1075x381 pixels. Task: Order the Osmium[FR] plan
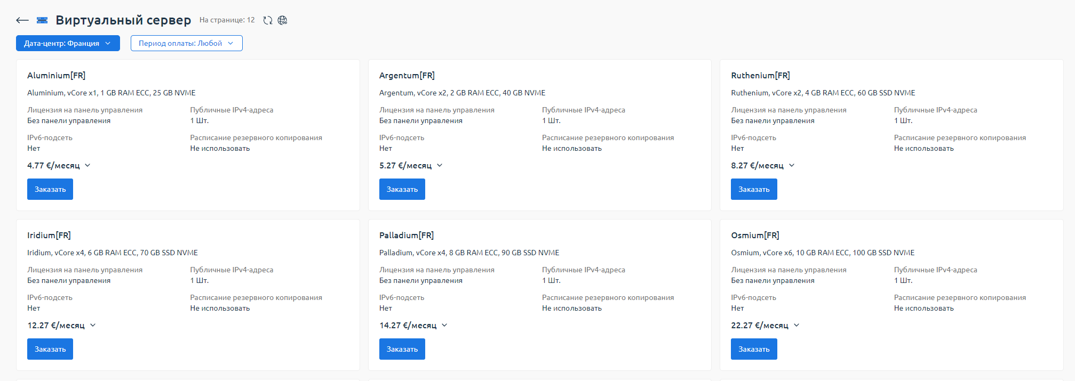click(x=754, y=349)
